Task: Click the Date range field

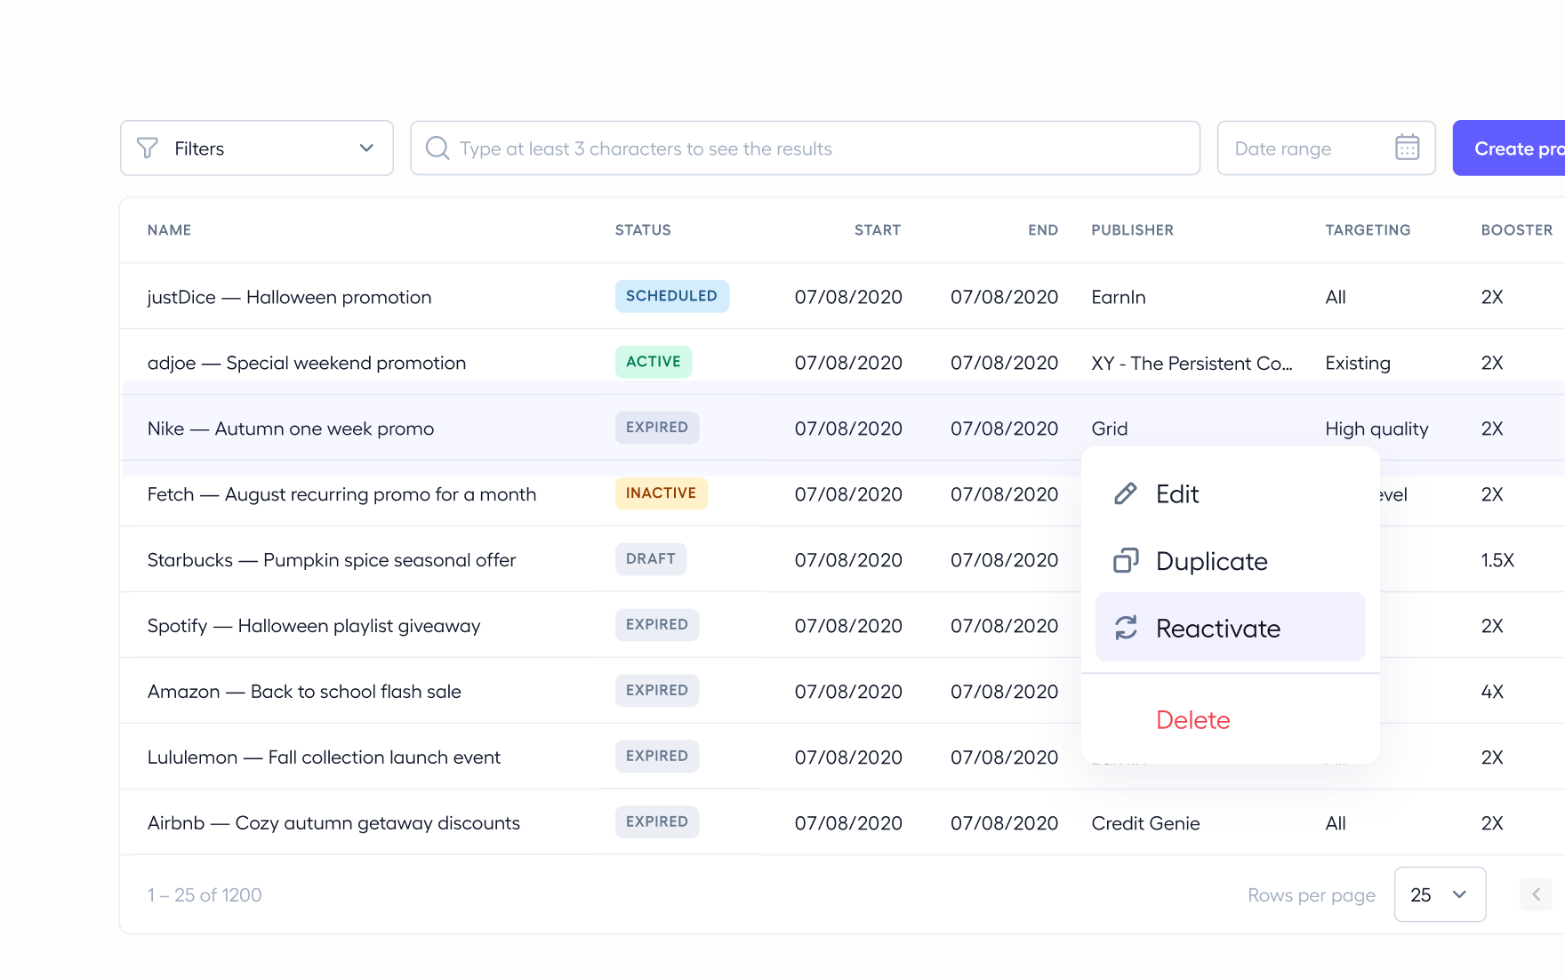Action: point(1326,148)
